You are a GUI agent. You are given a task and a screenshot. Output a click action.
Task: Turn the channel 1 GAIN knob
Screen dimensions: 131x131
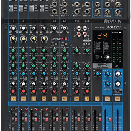(13, 28)
